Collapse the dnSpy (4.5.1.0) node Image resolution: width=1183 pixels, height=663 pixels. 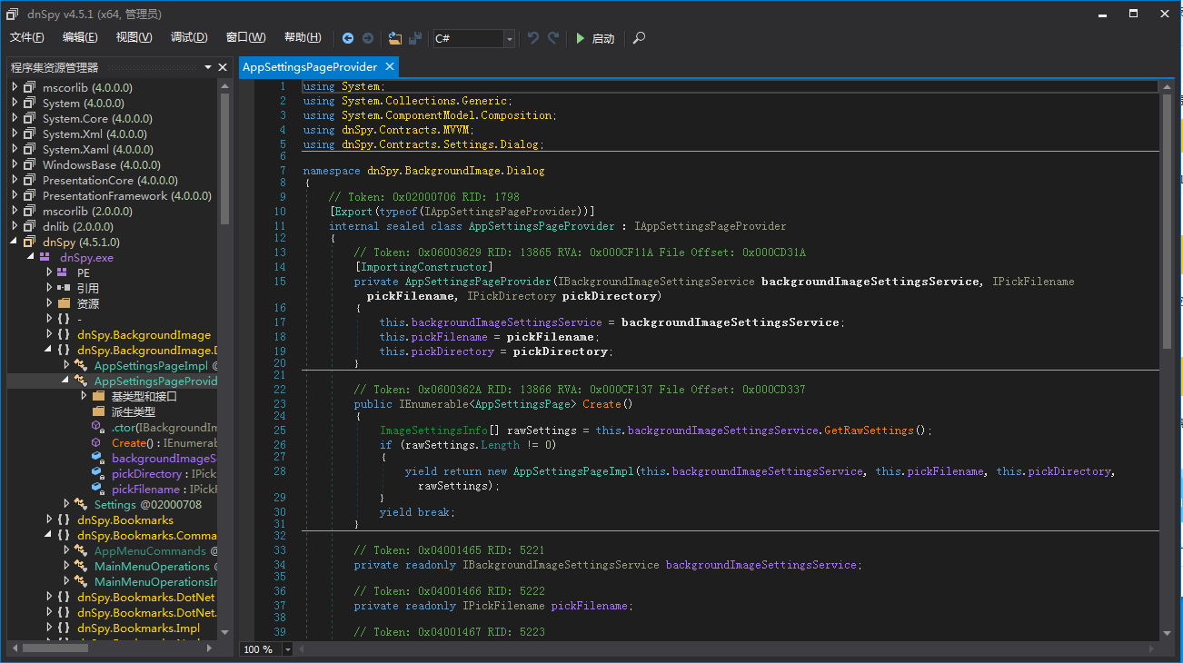(x=15, y=242)
